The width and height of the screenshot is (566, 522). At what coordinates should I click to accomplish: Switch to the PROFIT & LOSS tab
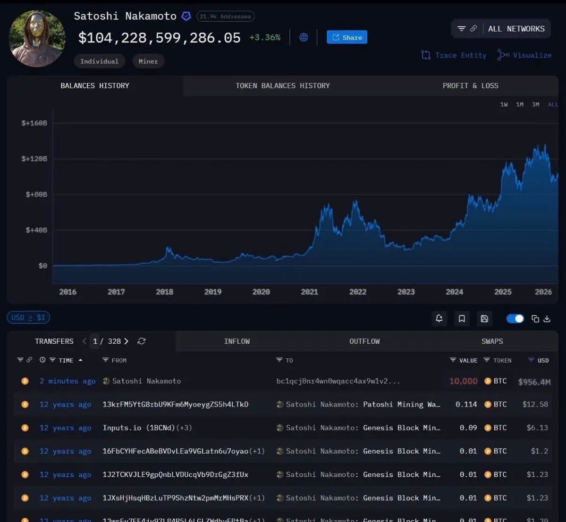click(x=470, y=86)
